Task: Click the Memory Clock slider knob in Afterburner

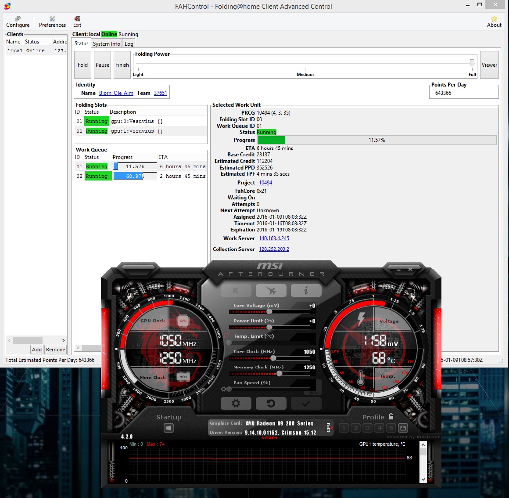Action: click(x=279, y=374)
